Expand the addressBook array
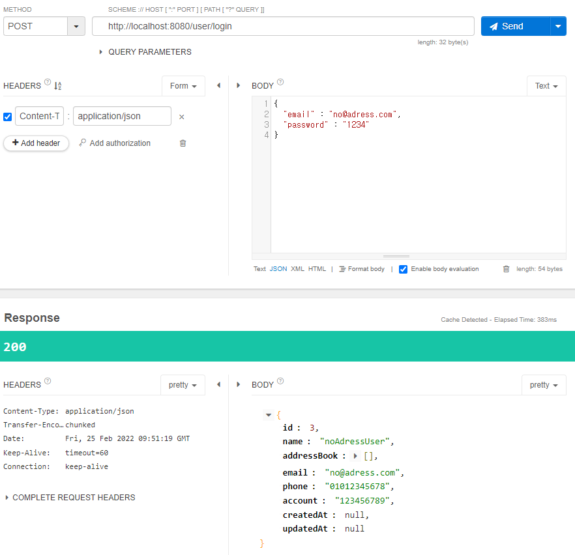Image resolution: width=575 pixels, height=555 pixels. click(355, 456)
